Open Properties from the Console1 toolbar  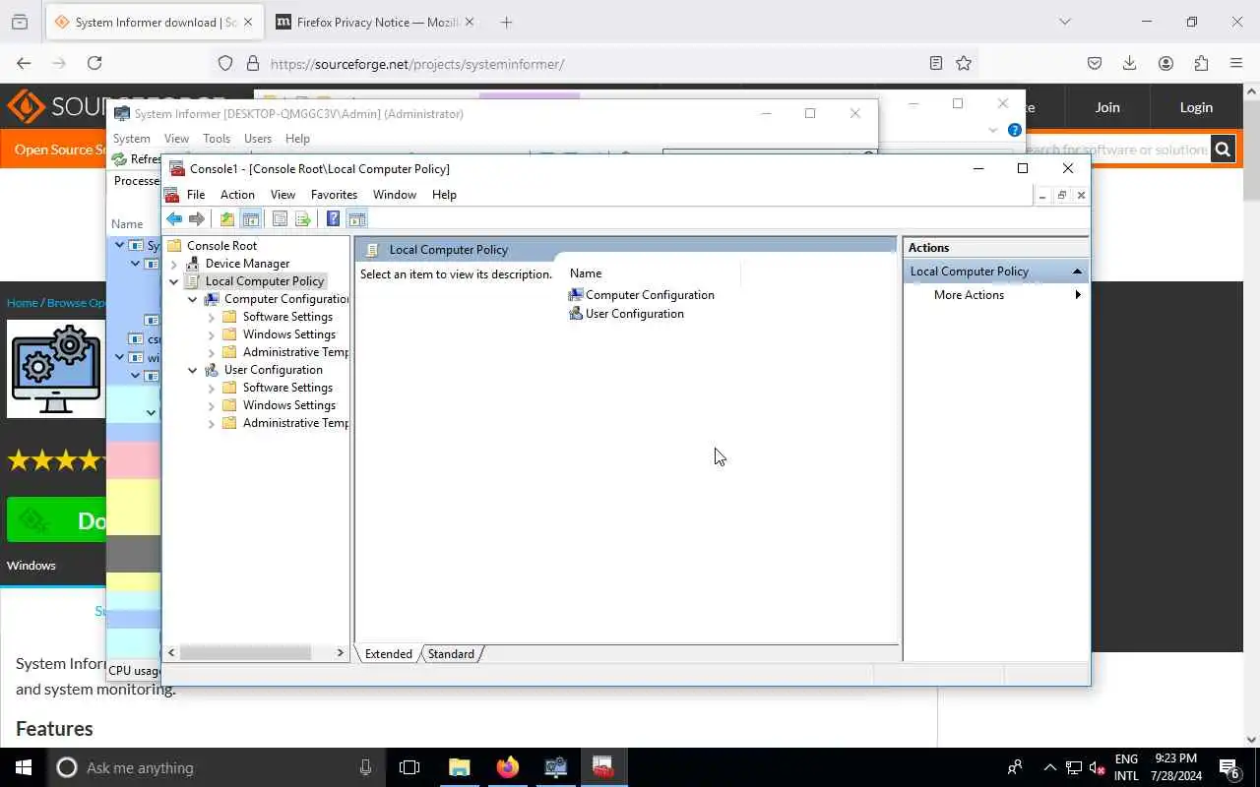click(x=280, y=219)
